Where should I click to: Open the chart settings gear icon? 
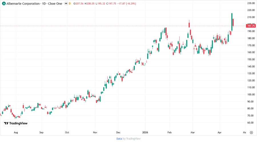pos(251,133)
